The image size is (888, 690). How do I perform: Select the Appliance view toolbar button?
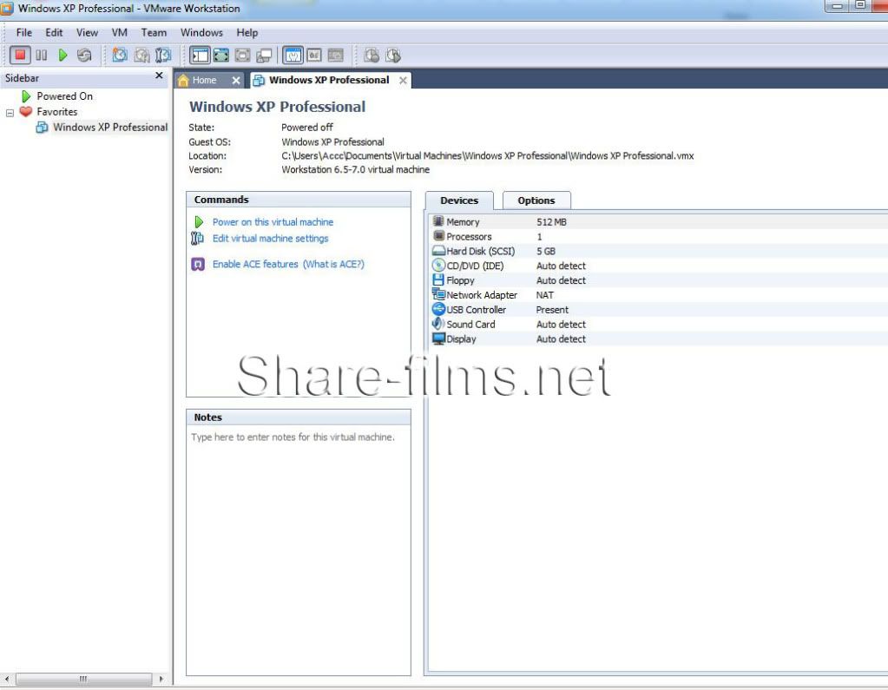click(314, 55)
